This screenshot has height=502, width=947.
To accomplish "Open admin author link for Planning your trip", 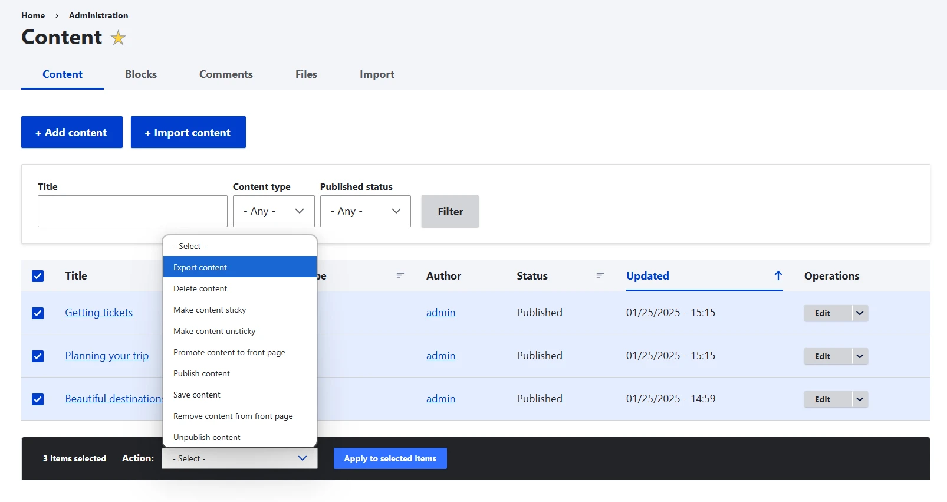I will [x=440, y=356].
